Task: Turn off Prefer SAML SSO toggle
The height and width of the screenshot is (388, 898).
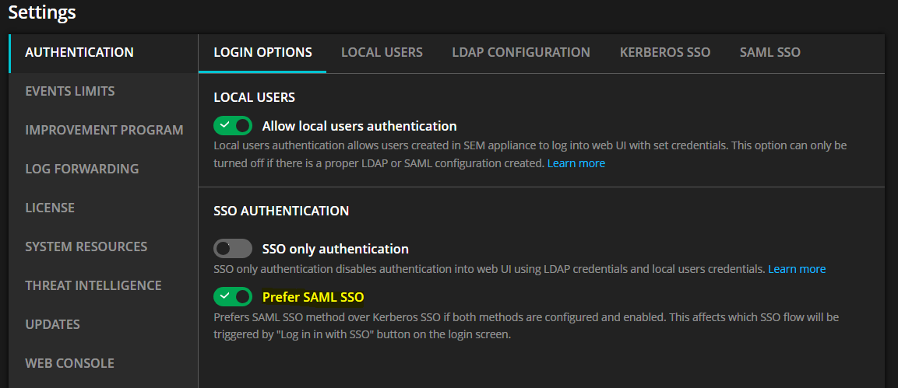Action: coord(233,296)
